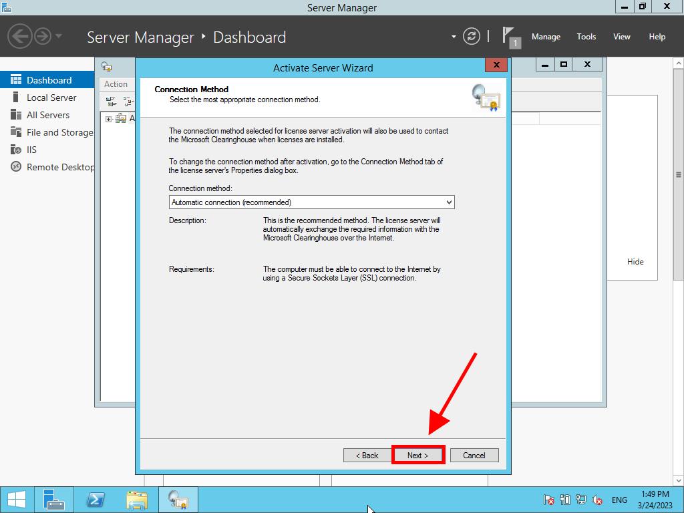The height and width of the screenshot is (513, 684).
Task: Click the Local Server icon
Action: [x=16, y=97]
